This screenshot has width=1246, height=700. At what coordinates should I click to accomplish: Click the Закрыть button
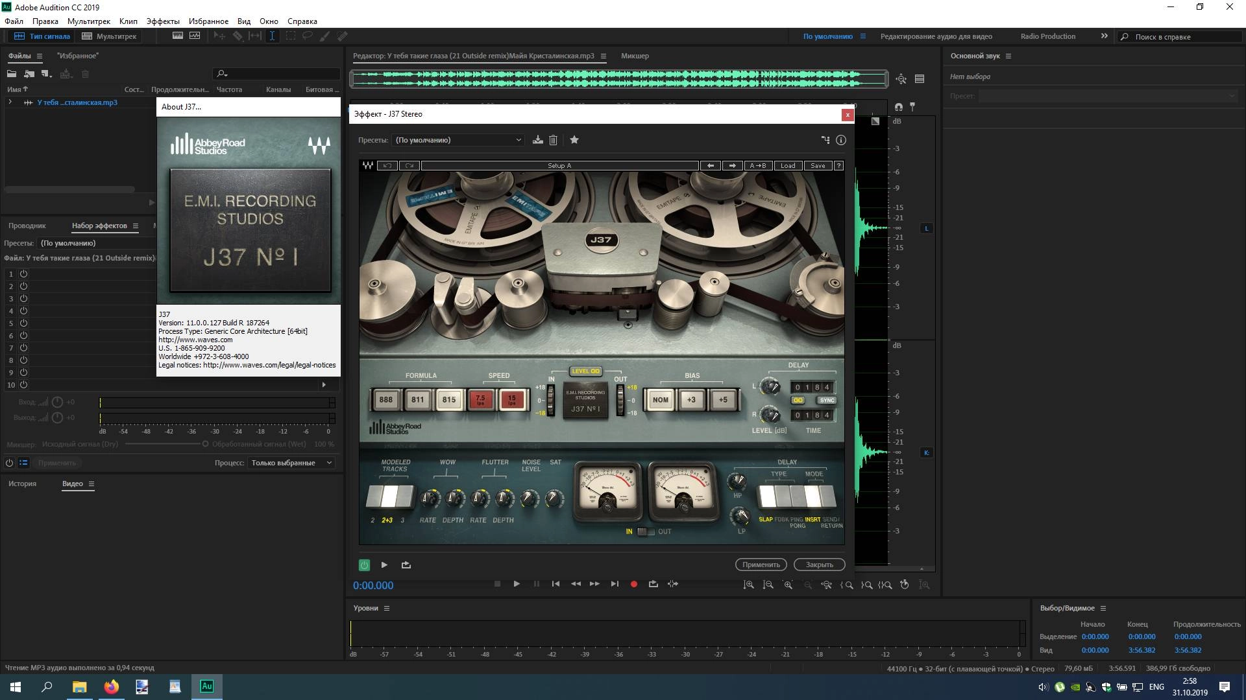click(820, 565)
